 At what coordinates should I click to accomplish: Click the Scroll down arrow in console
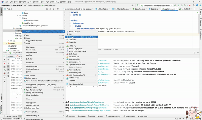[x=8, y=63]
